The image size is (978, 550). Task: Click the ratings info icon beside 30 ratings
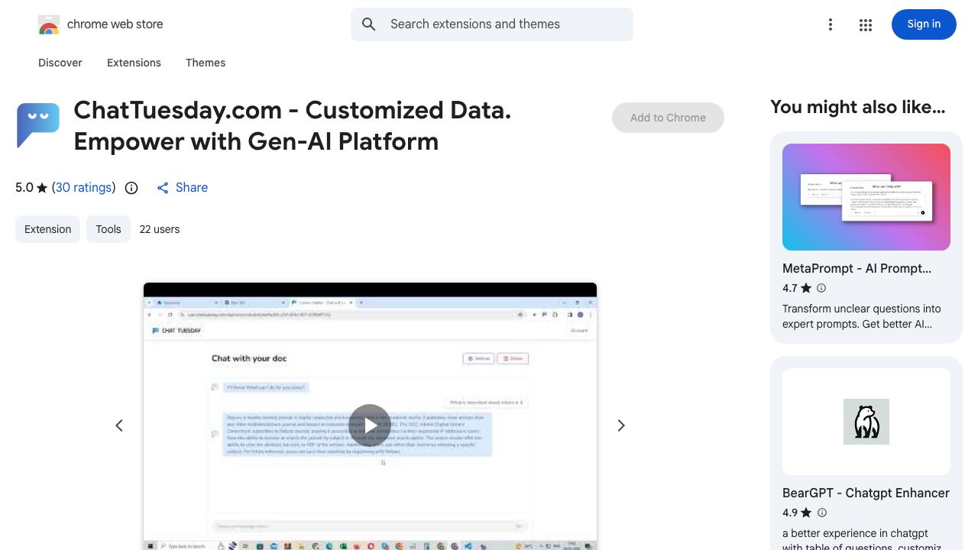(x=131, y=188)
